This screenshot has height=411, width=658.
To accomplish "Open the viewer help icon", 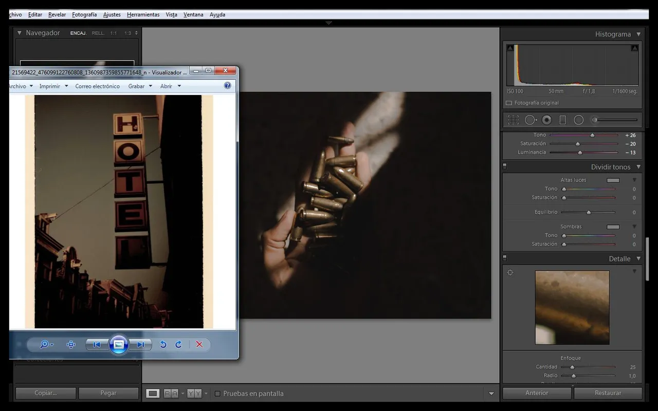I will (228, 86).
